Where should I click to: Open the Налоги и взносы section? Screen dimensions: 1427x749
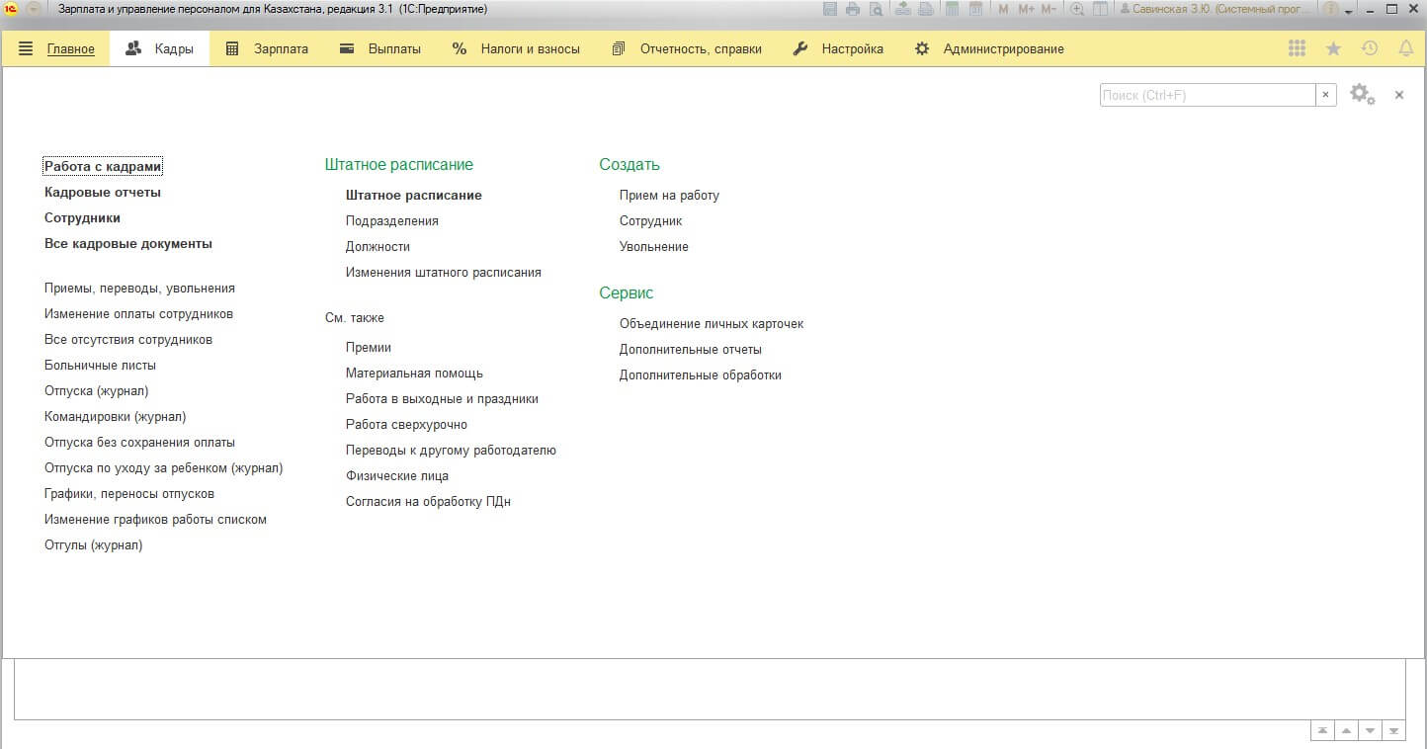(515, 48)
